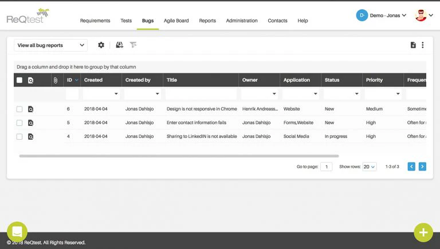Check the checkbox for bug ID 5
Viewport: 440px width, 249px height.
19,123
